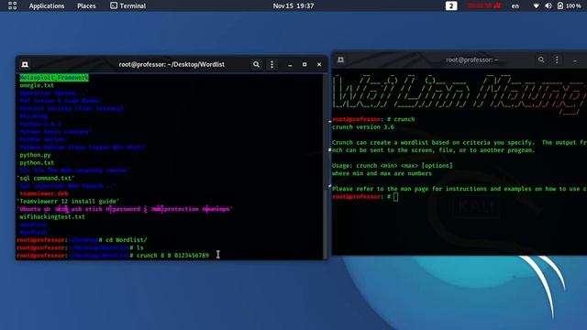Open the volume speaker icon
This screenshot has width=587, height=330.
[x=548, y=6]
